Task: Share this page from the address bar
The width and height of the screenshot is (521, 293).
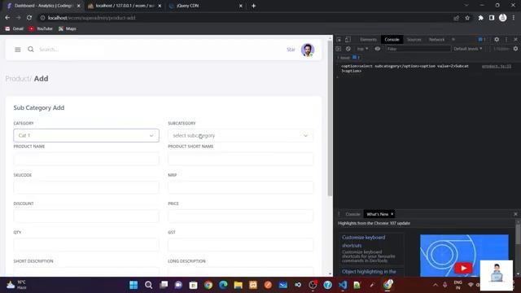Action: coord(456,18)
